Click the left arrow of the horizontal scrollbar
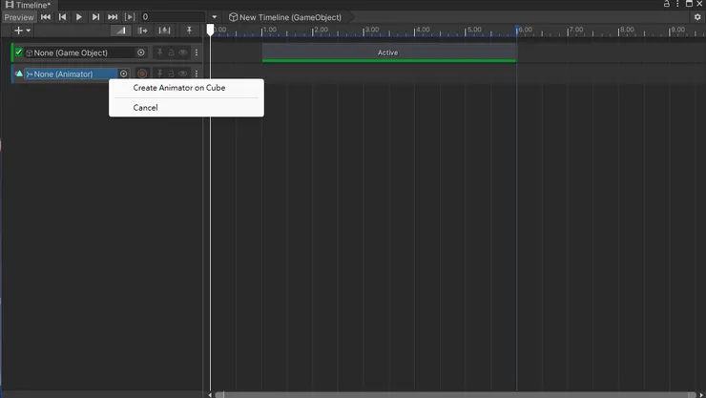The image size is (706, 398). coord(210,395)
